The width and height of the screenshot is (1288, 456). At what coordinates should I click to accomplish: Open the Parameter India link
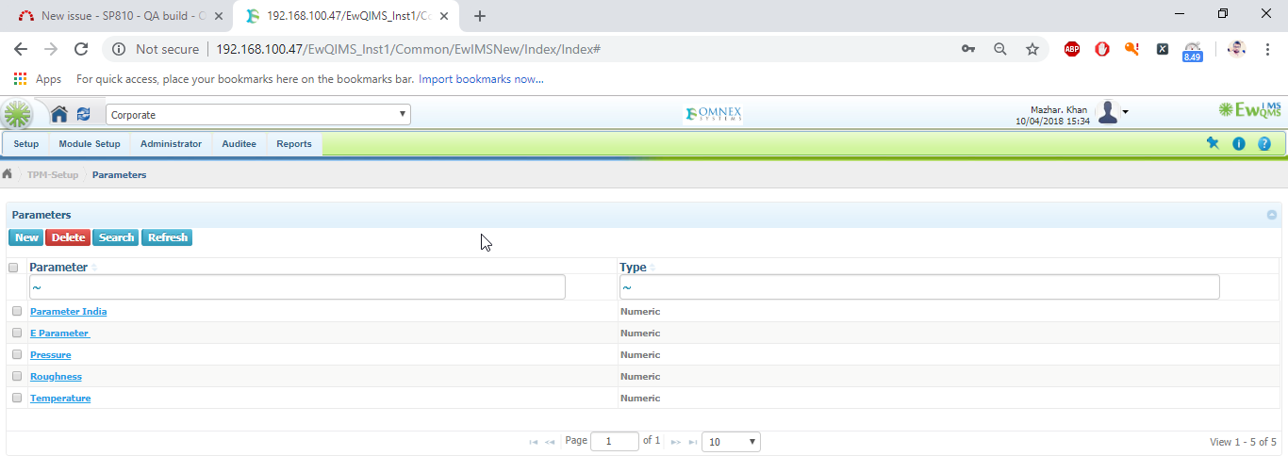pyautogui.click(x=69, y=311)
